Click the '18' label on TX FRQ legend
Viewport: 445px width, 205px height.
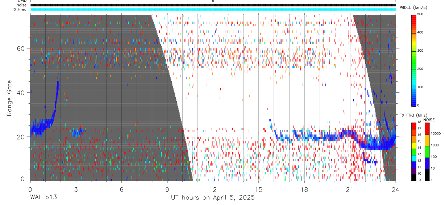tap(420, 122)
